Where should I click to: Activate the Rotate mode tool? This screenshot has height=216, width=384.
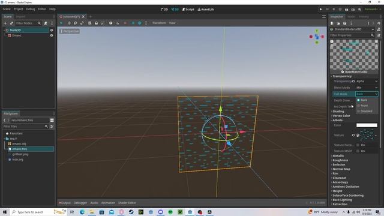pyautogui.click(x=76, y=23)
